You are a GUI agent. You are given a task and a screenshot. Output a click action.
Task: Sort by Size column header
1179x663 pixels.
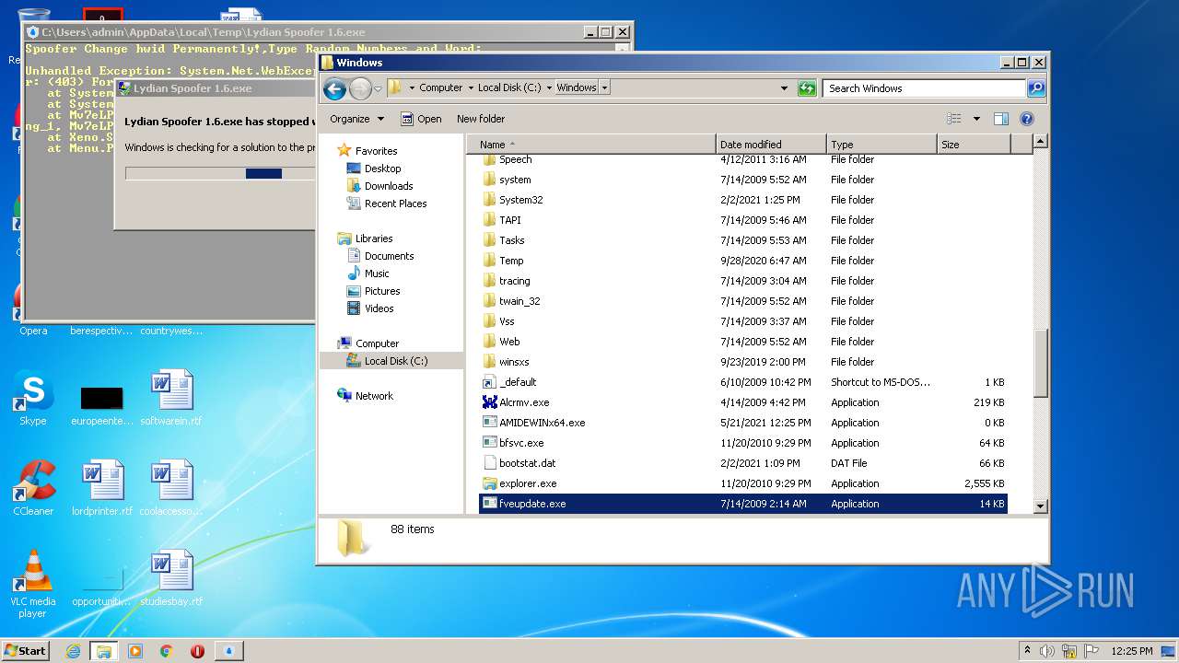point(974,145)
